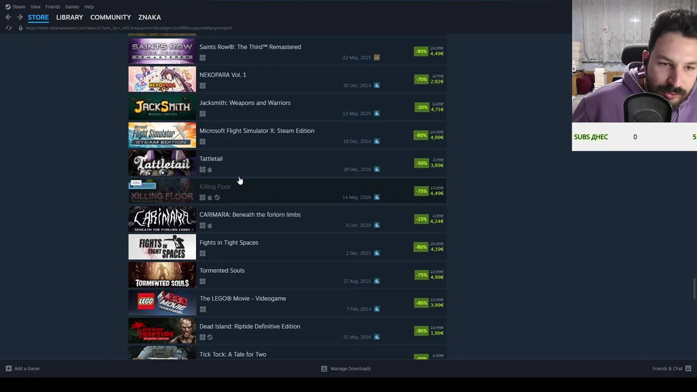The width and height of the screenshot is (697, 392).
Task: Click the SteamOS platform icon under Killing Floor
Action: 217,198
